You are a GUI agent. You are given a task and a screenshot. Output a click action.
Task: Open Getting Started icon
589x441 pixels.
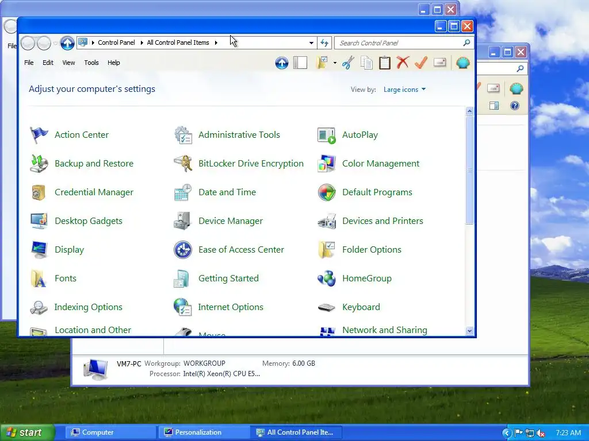(182, 278)
